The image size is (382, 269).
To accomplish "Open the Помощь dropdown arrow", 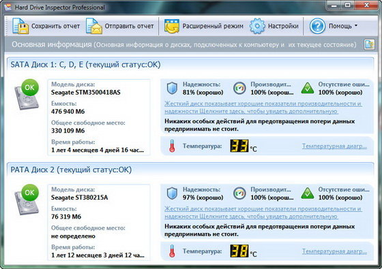I will (x=356, y=26).
